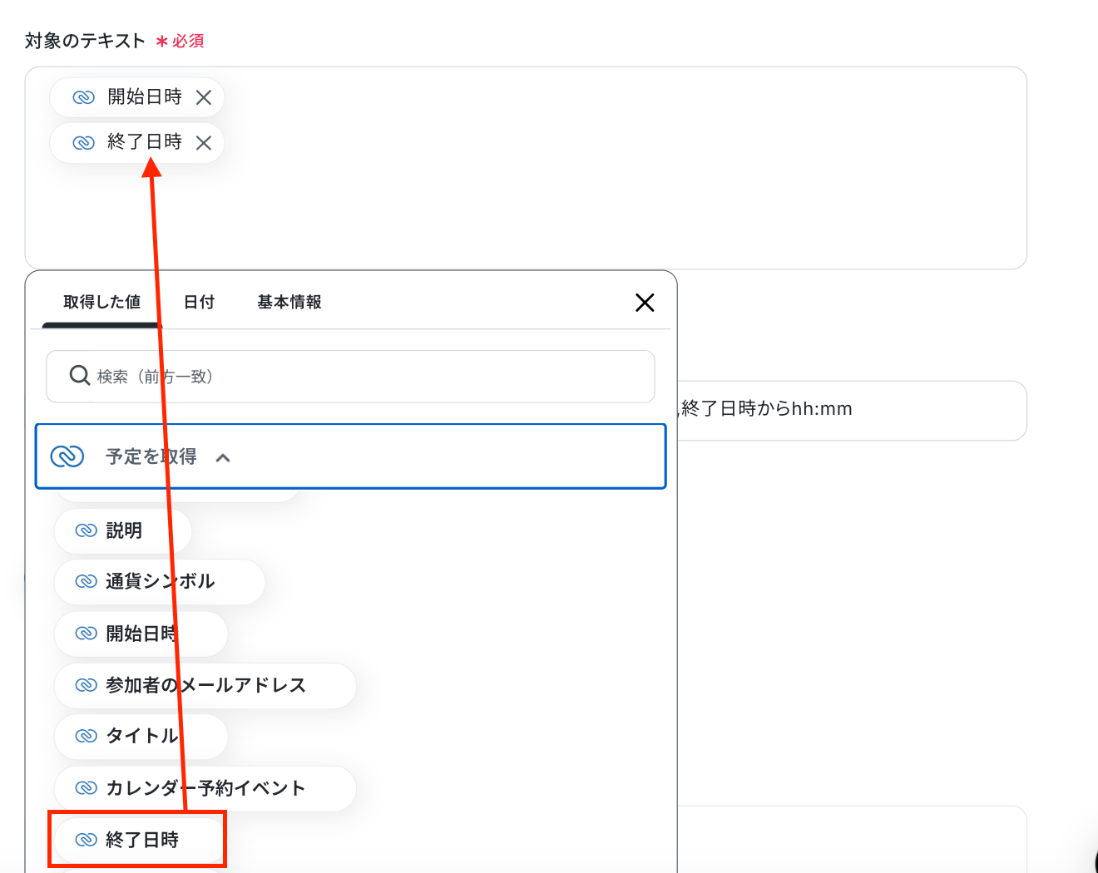
Task: Open the 日付 tab
Action: (199, 302)
